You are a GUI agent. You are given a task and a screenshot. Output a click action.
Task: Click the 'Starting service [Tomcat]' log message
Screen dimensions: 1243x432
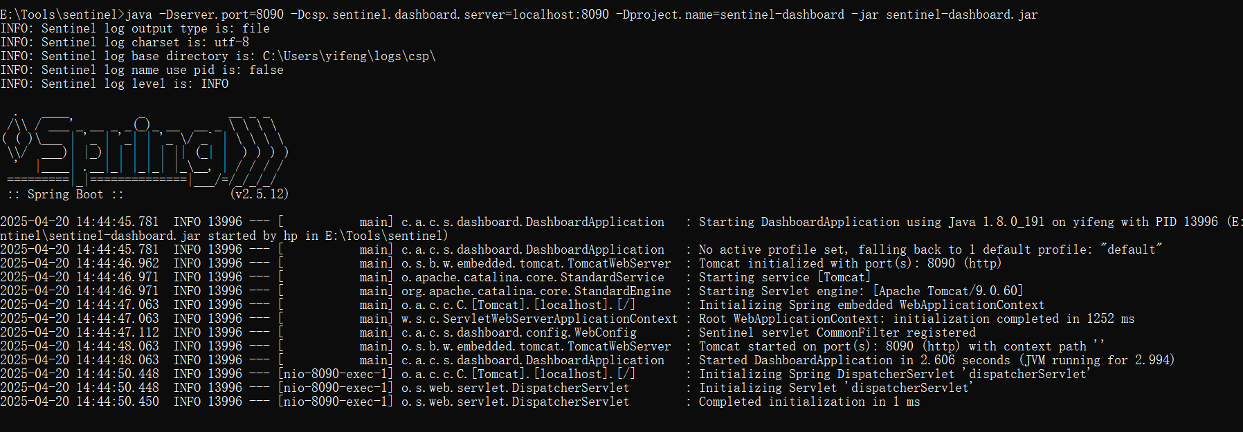point(785,277)
